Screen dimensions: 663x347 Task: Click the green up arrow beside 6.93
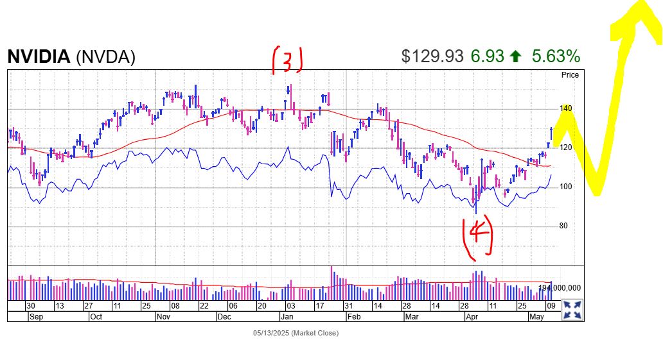[515, 56]
